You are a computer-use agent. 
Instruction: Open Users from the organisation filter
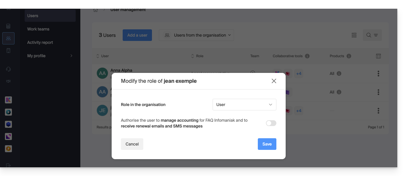pos(196,35)
